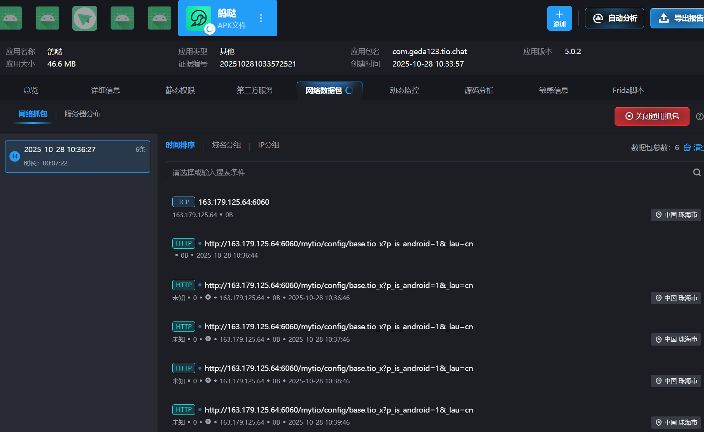Viewport: 704px width, 432px height.
Task: Click 中国 珠海市 location tag on TCP row
Action: 676,215
